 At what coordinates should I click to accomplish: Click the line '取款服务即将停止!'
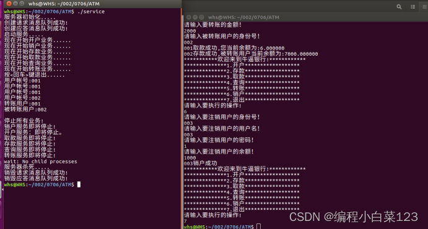point(30,139)
